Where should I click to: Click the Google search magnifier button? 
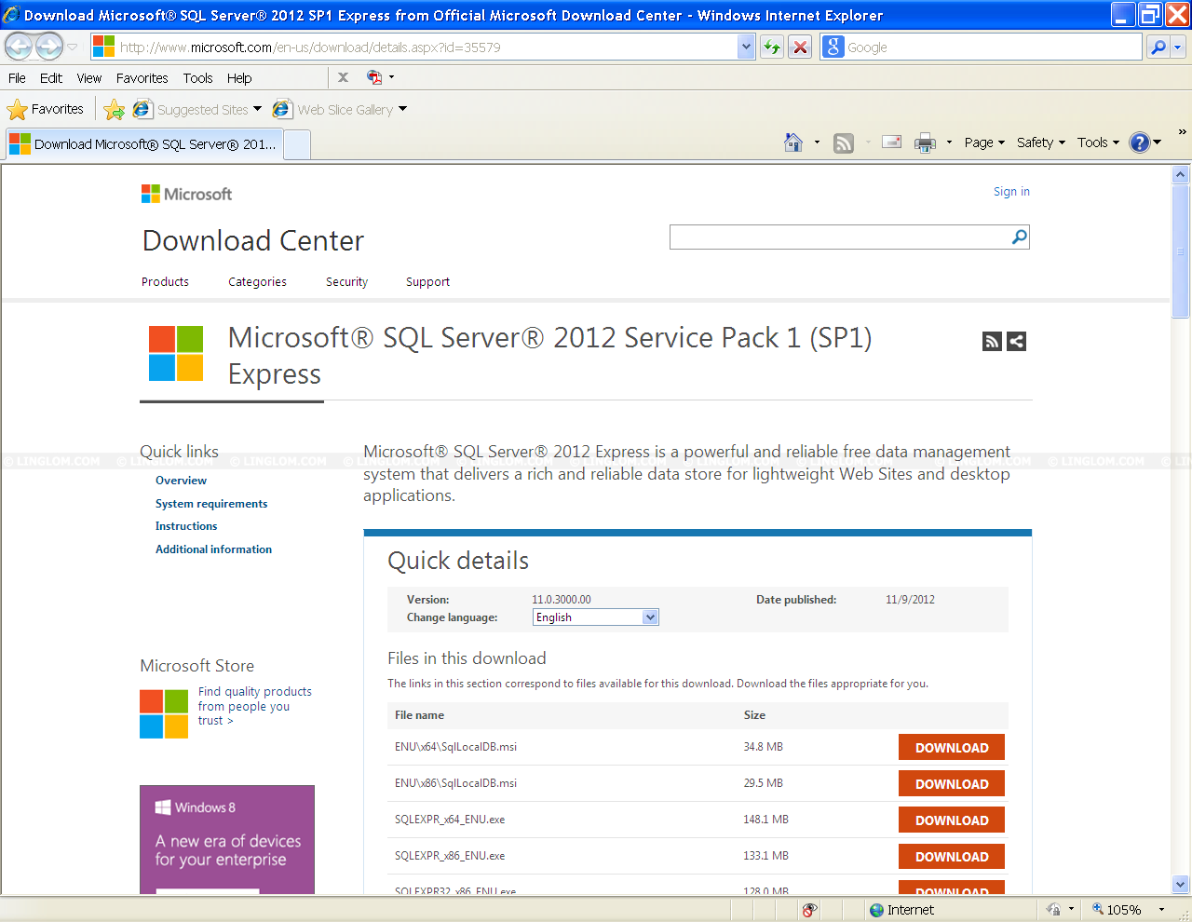pyautogui.click(x=1158, y=47)
